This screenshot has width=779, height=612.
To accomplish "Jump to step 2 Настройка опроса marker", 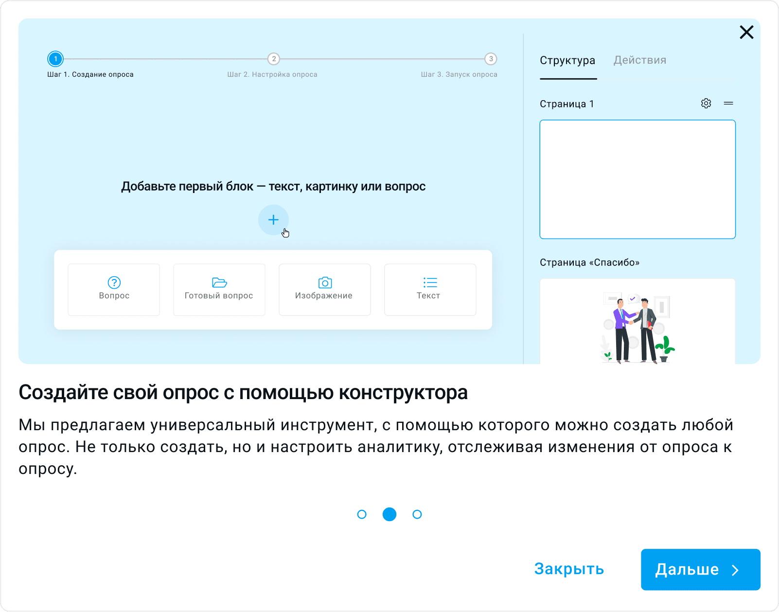I will point(274,59).
